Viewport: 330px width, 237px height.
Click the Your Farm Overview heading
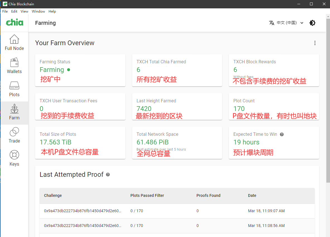point(65,43)
